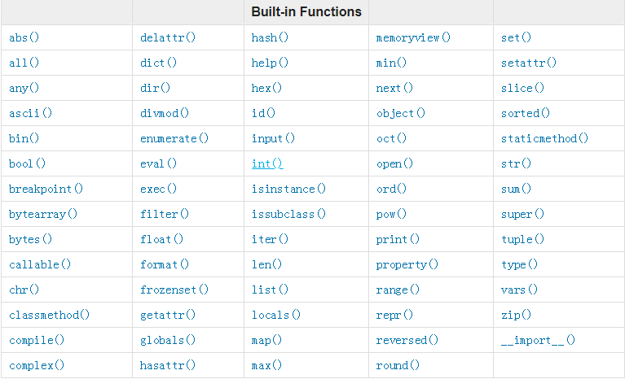
Task: Open the chr() link
Action: pos(24,290)
